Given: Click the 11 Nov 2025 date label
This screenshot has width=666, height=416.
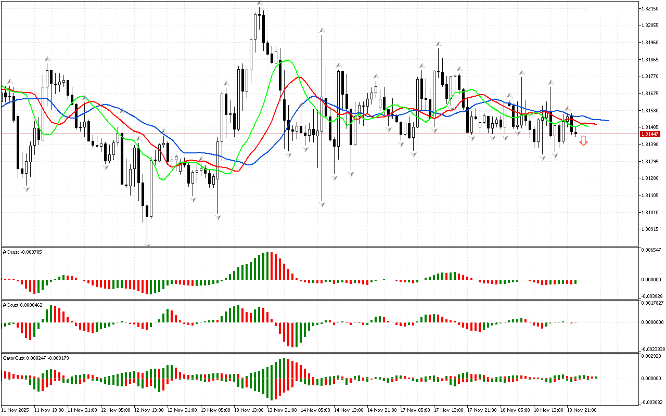Looking at the screenshot, I should point(16,410).
